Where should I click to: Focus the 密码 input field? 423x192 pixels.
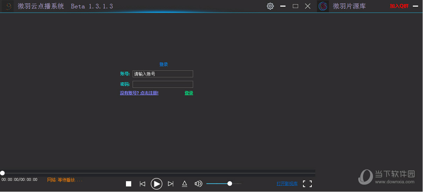pyautogui.click(x=163, y=84)
